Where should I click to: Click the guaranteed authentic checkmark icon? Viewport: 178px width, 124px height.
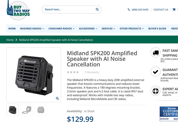[x=156, y=72]
